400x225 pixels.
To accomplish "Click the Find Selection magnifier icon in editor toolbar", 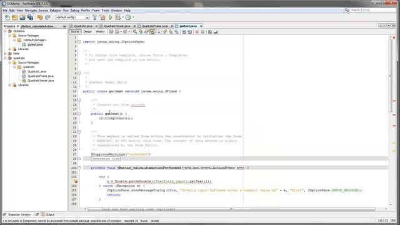I will coord(135,32).
